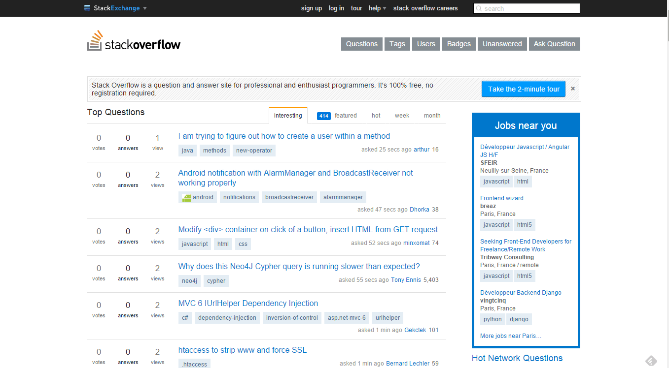Screen dimensions: 669x368
Task: Click the notifications tag
Action: coord(239,197)
